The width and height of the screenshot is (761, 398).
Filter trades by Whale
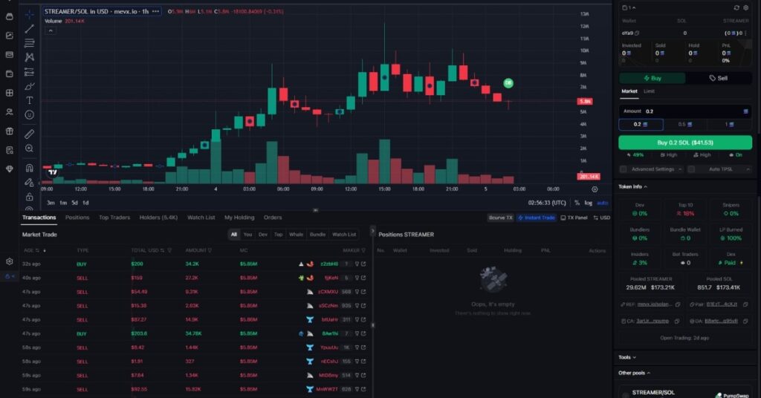point(296,235)
